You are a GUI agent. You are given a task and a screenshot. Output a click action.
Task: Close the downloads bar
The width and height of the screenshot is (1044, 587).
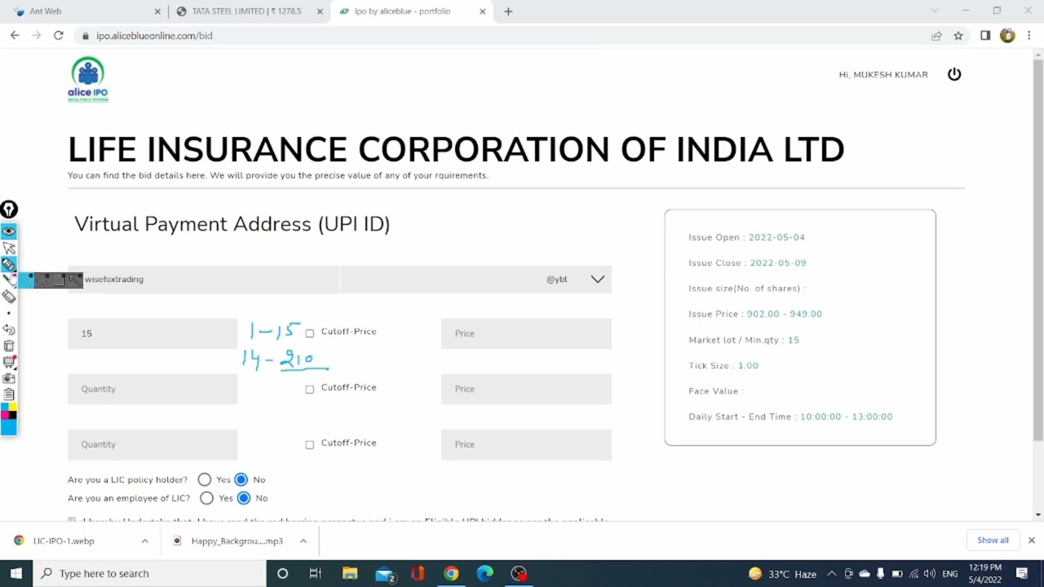(1031, 540)
